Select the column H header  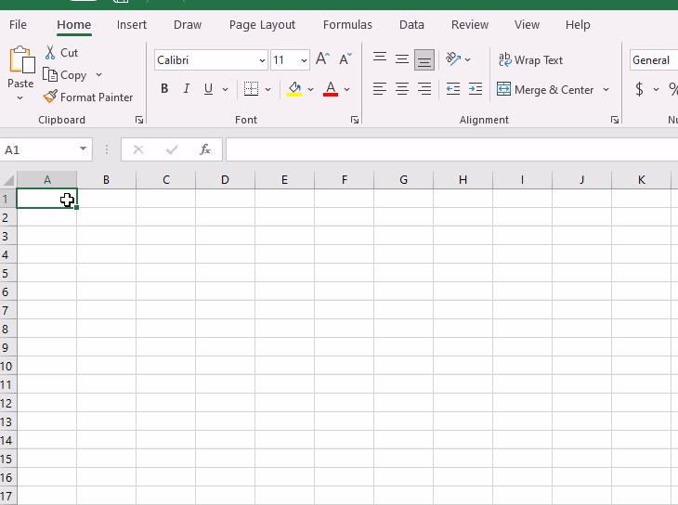[x=463, y=180]
